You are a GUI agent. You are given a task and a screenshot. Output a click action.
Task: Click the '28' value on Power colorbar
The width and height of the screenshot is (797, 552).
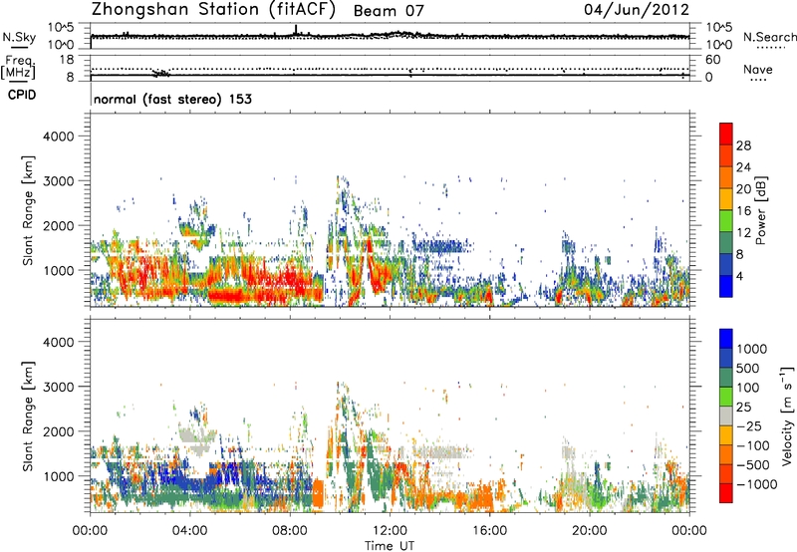pos(743,145)
